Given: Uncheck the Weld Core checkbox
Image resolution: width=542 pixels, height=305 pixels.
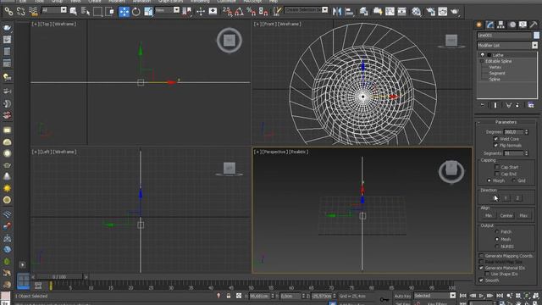Looking at the screenshot, I should point(495,139).
